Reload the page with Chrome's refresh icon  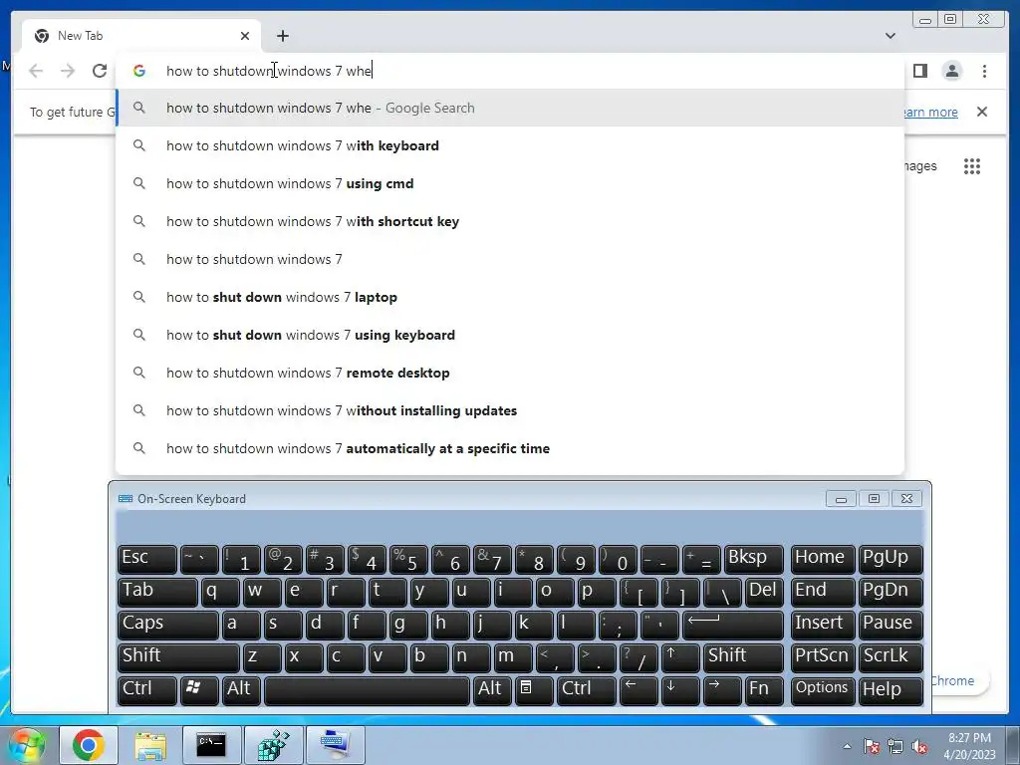[x=100, y=71]
